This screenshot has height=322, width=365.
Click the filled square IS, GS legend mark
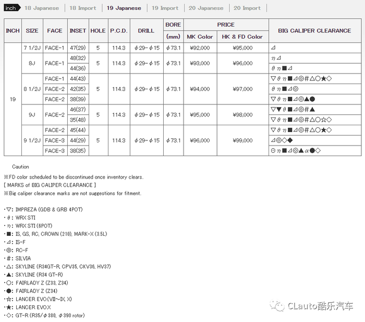click(9, 234)
